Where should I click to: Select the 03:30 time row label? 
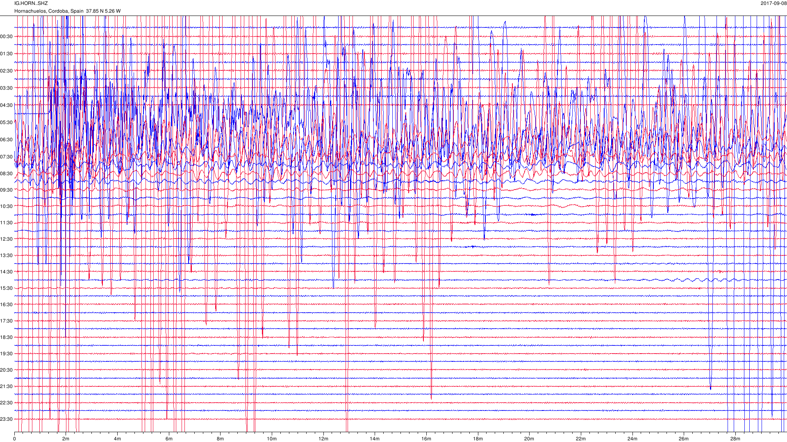tap(6, 88)
